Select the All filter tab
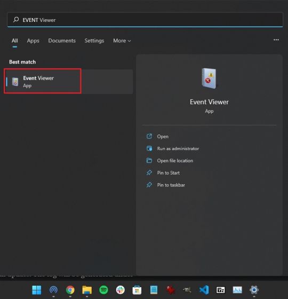Image resolution: width=288 pixels, height=299 pixels. [15, 41]
